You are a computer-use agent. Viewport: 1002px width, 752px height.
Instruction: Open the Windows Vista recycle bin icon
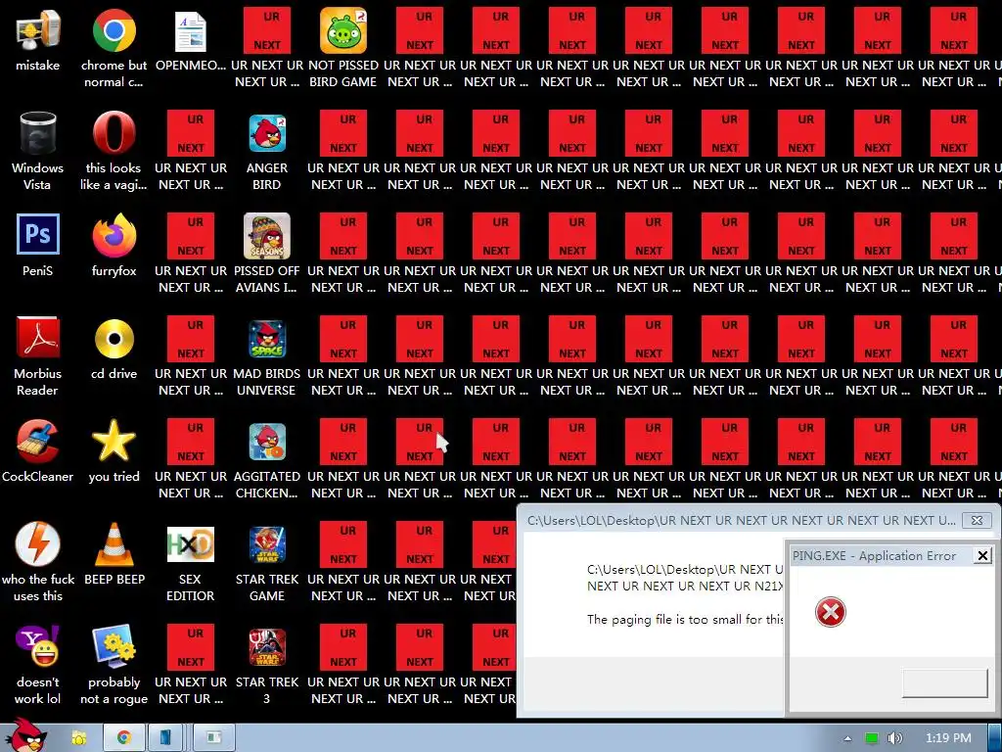tap(38, 133)
